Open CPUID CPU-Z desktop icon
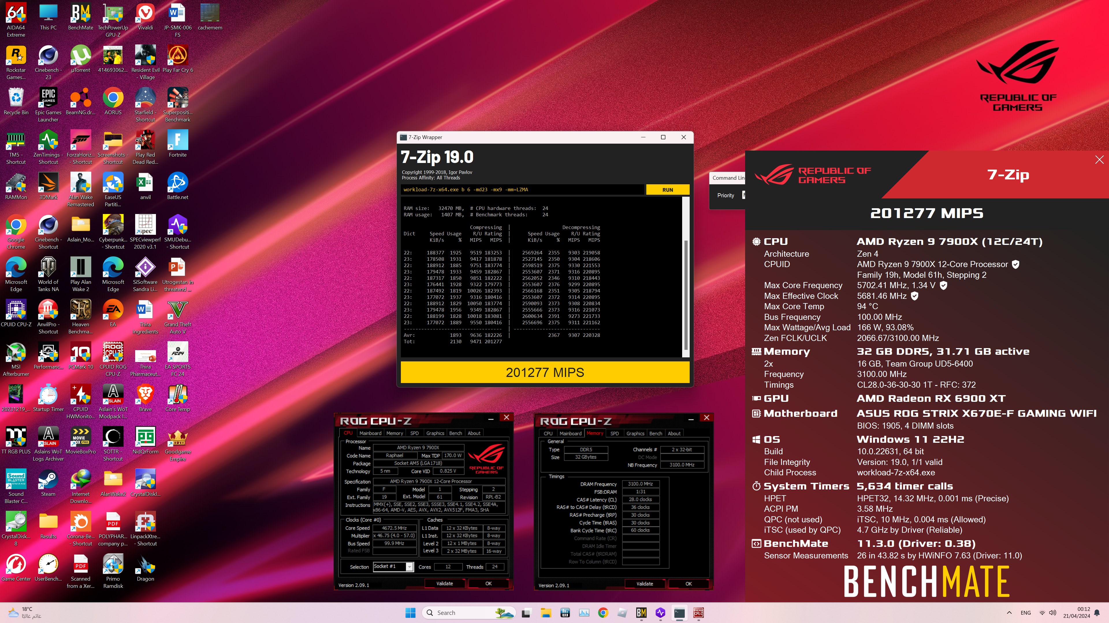The width and height of the screenshot is (1109, 623). click(16, 314)
